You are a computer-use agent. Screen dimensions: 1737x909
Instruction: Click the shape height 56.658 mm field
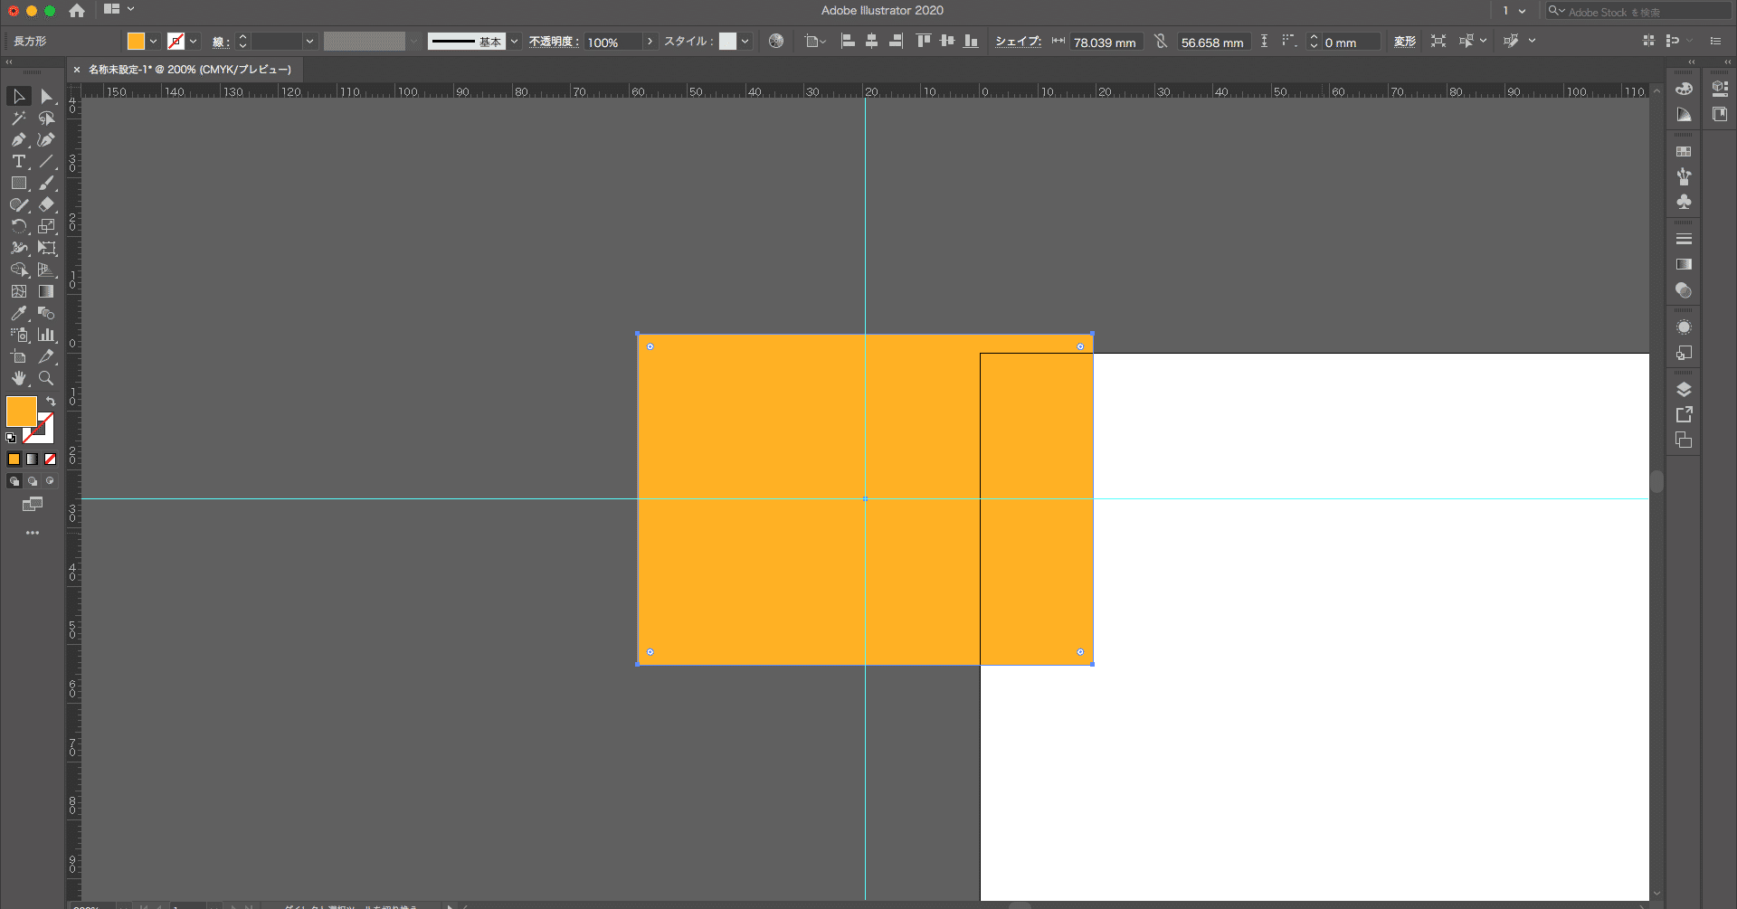click(1213, 42)
